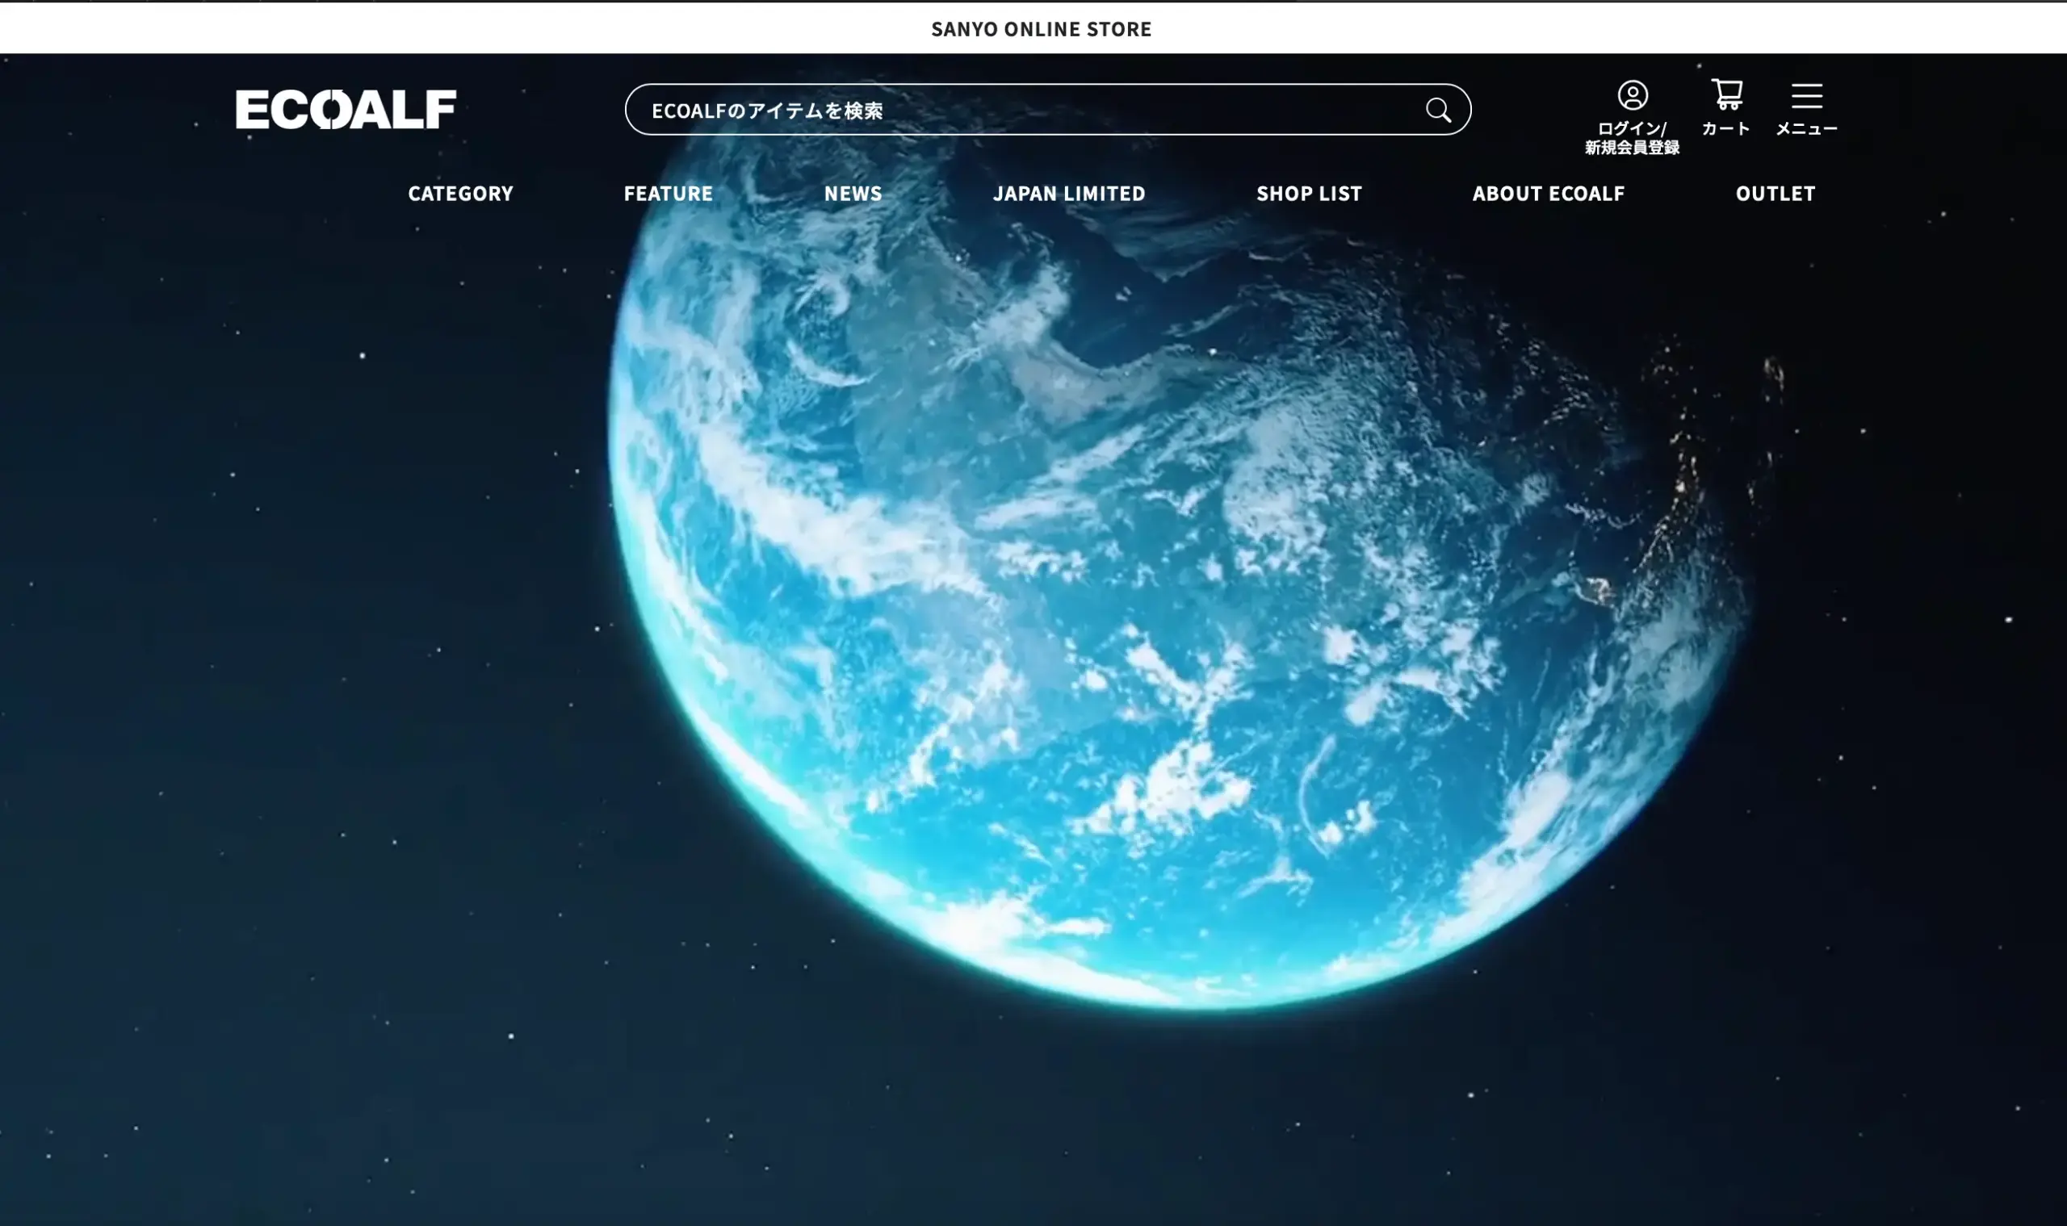Click the magnifier search icon
Image resolution: width=2067 pixels, height=1226 pixels.
pos(1438,110)
